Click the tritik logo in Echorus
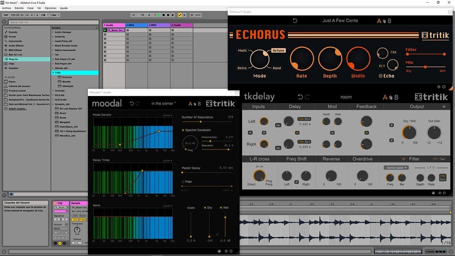The image size is (455, 256). tap(435, 36)
